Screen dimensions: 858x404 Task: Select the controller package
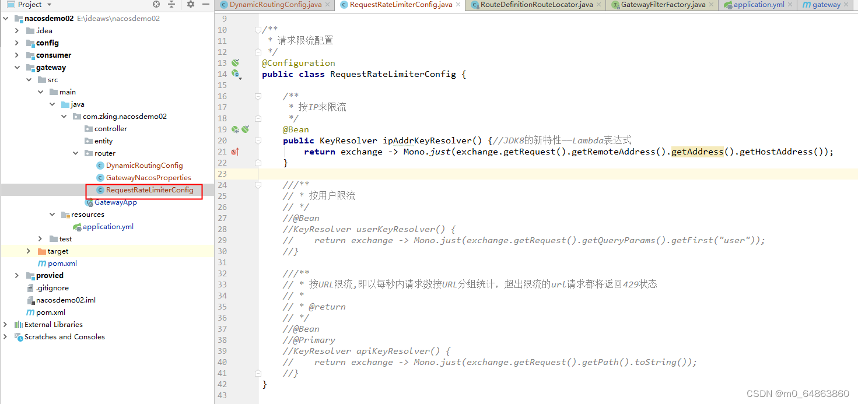click(111, 129)
